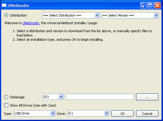Click the Cancel button

tap(147, 114)
